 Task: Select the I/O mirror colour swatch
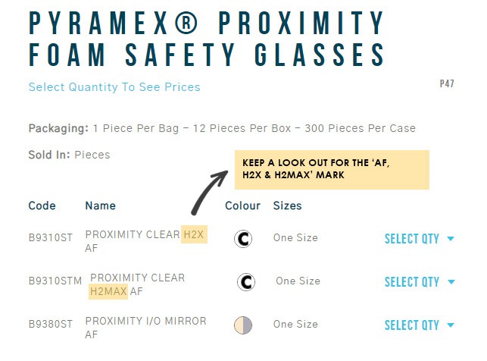(243, 325)
